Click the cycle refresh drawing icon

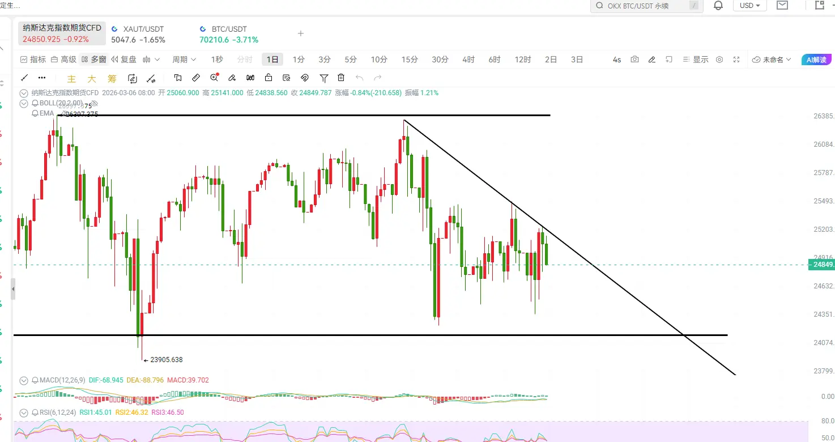click(133, 79)
